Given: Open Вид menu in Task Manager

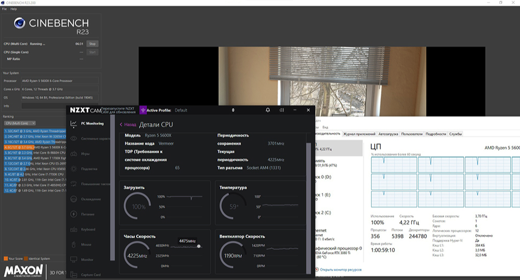Looking at the screenshot, I should [x=326, y=127].
